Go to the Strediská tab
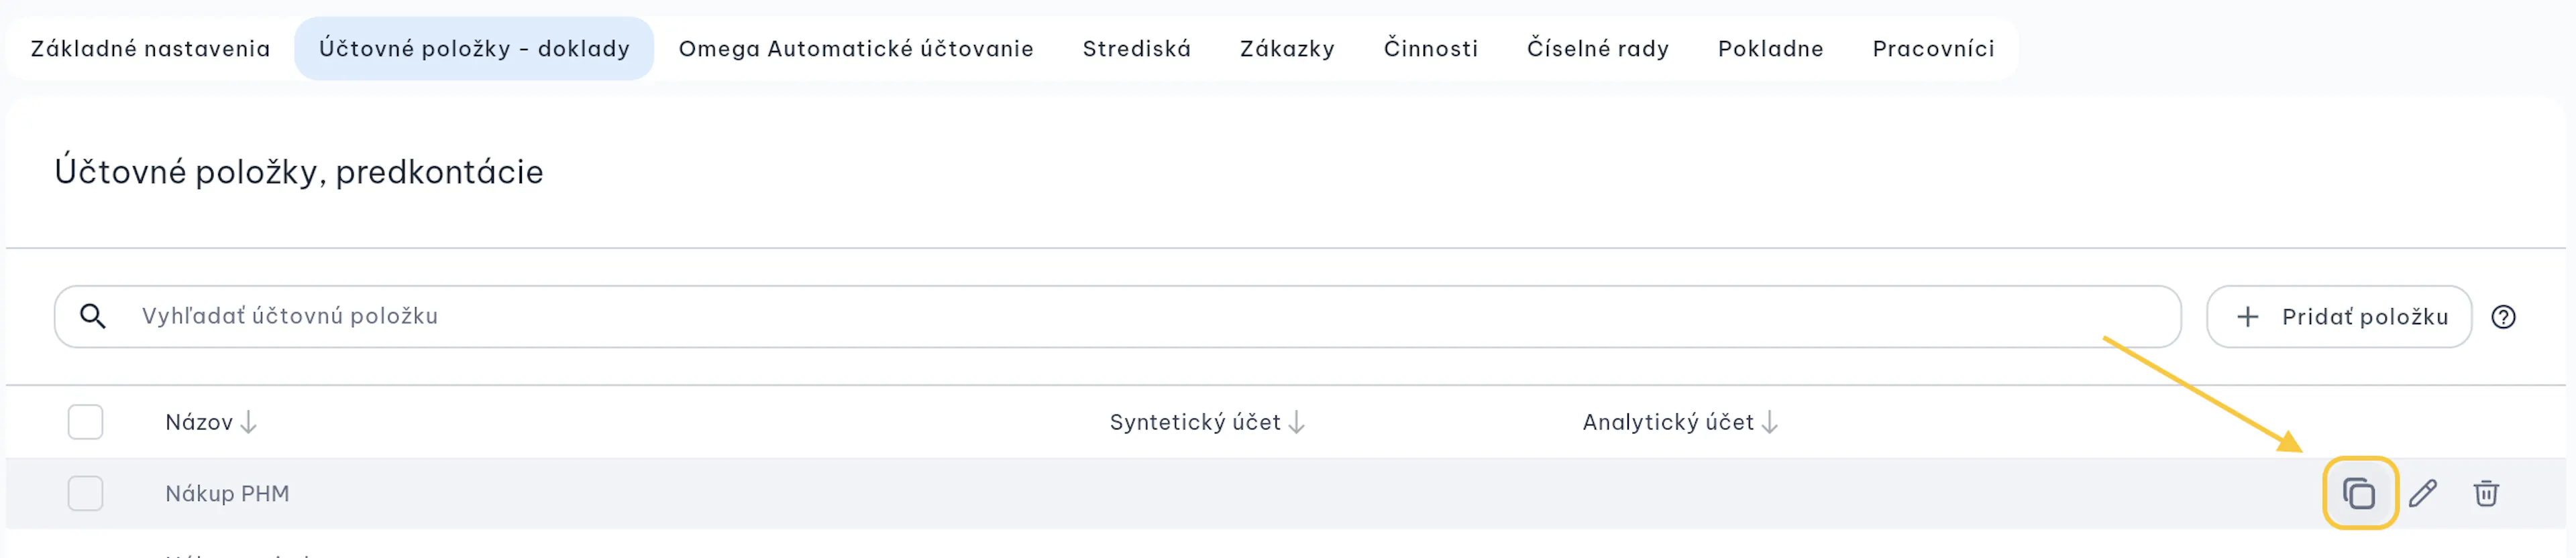 pyautogui.click(x=1137, y=48)
